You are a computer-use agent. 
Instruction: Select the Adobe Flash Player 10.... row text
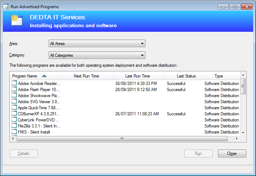click(39, 90)
